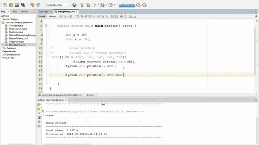Click the globe browser icon
Image resolution: width=259 pixels, height=145 pixels.
click(x=74, y=5)
